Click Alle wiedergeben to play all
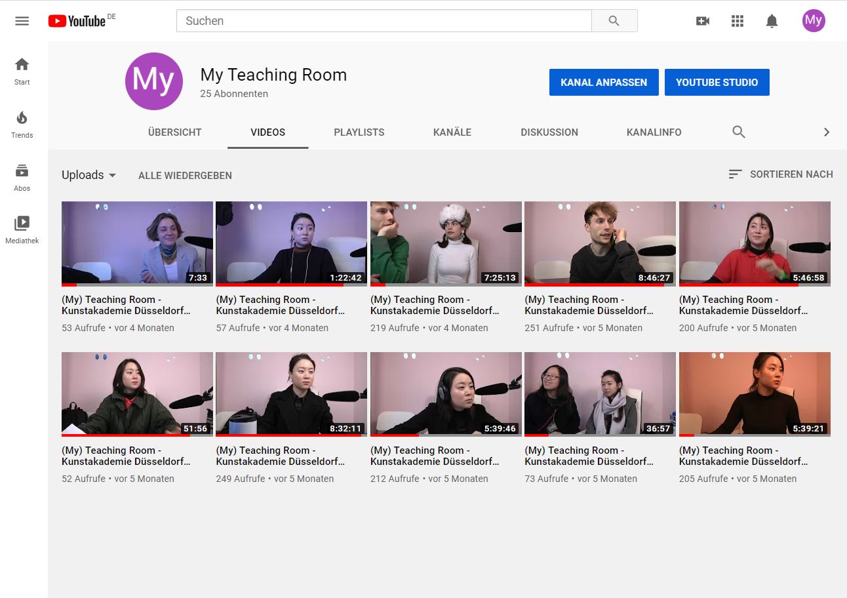Viewport: 847px width, 598px height. point(185,176)
